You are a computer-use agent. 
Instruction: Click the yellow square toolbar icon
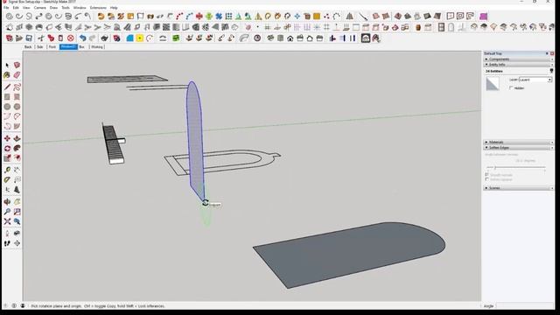pyautogui.click(x=140, y=38)
